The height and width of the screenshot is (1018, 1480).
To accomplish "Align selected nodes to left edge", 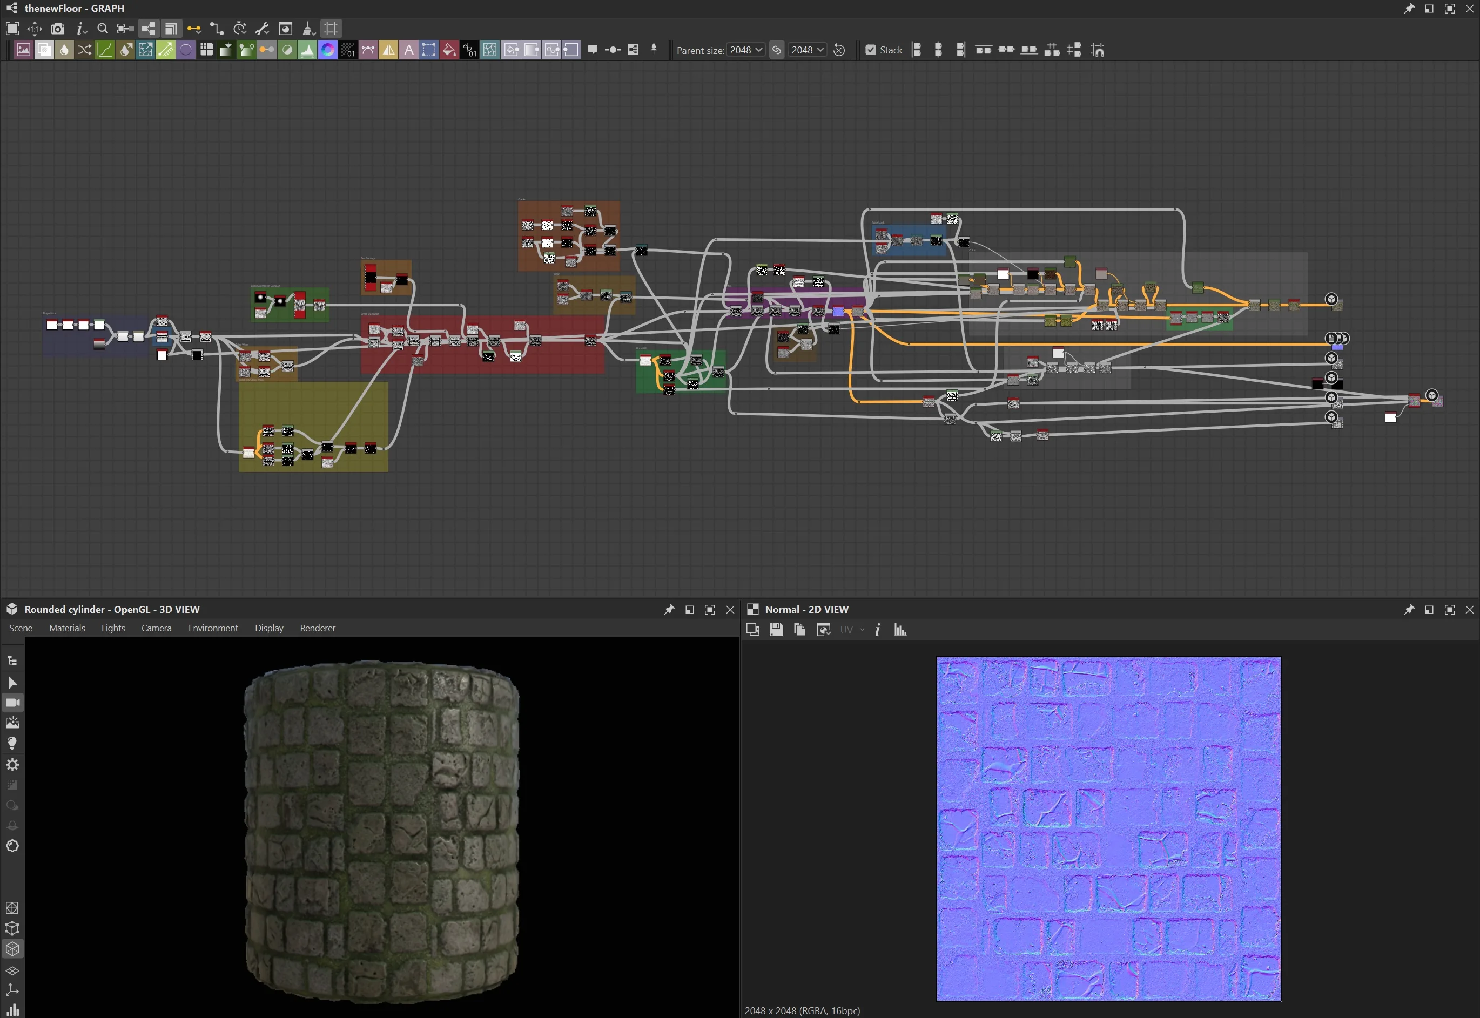I will click(917, 50).
